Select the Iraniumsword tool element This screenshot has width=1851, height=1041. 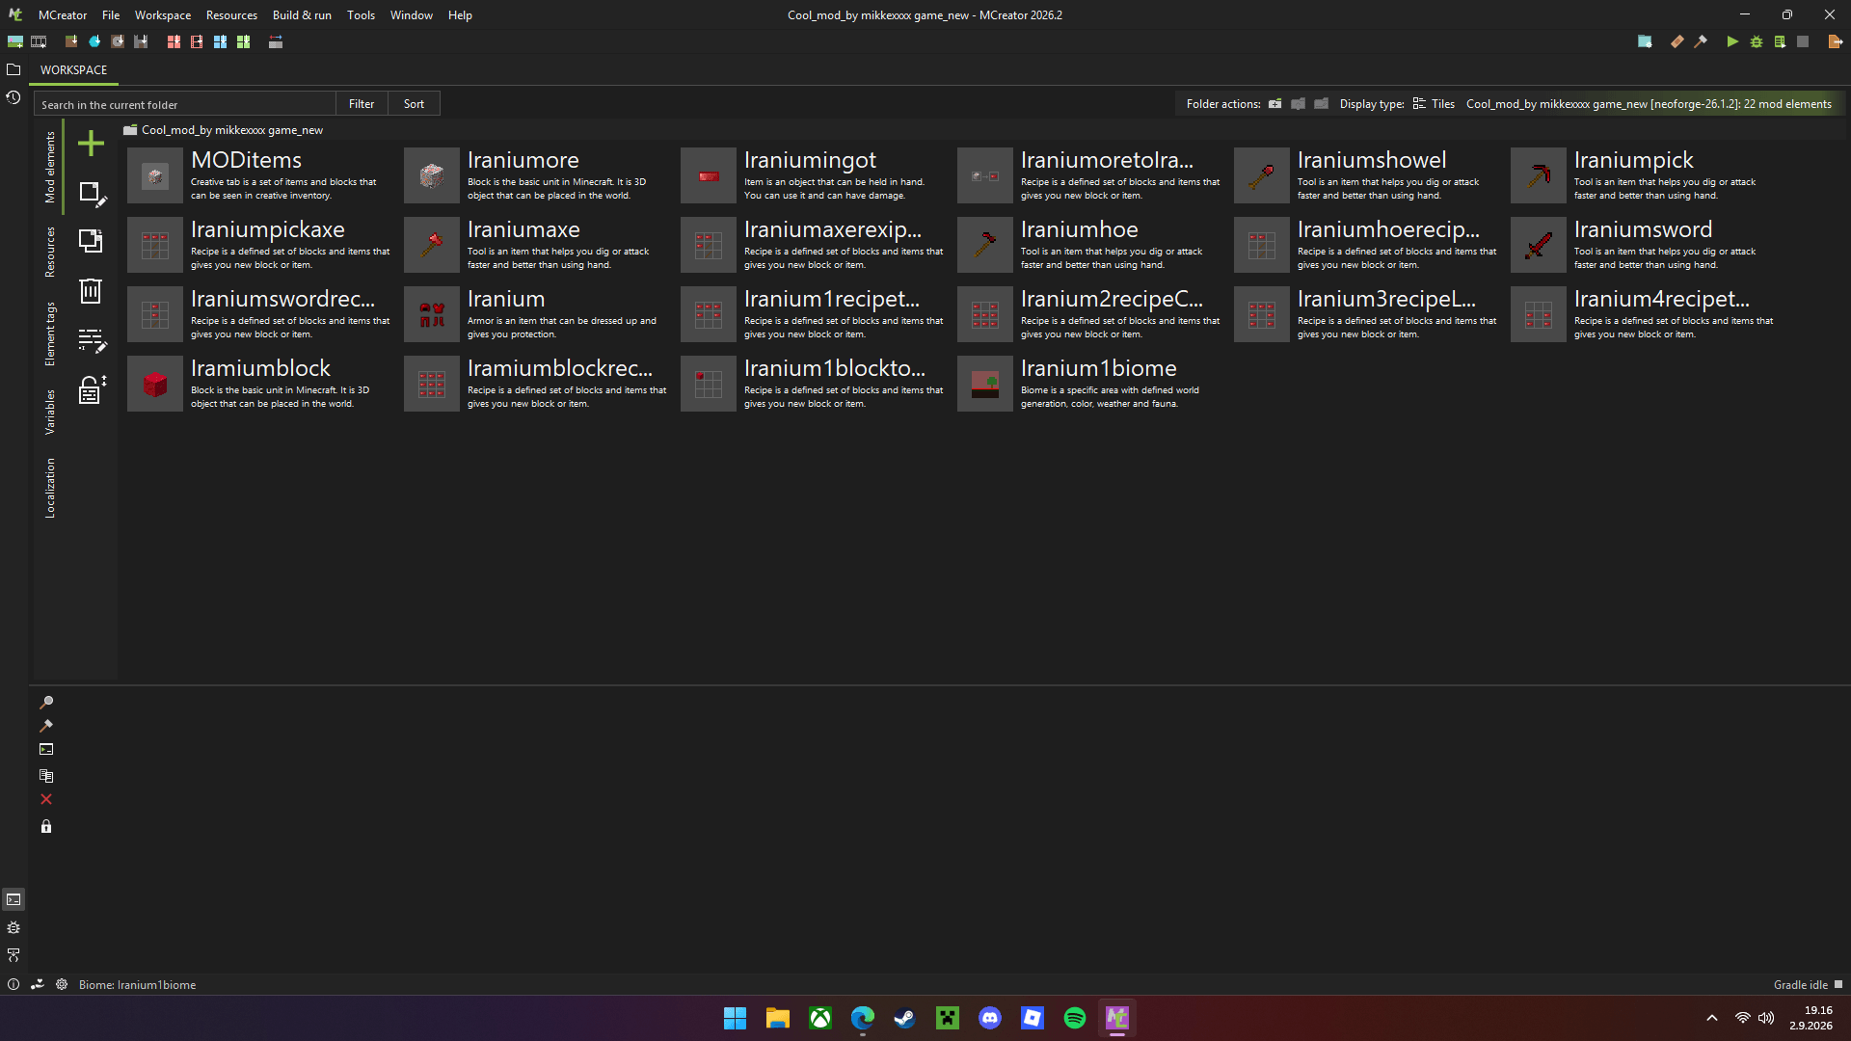[x=1643, y=245]
